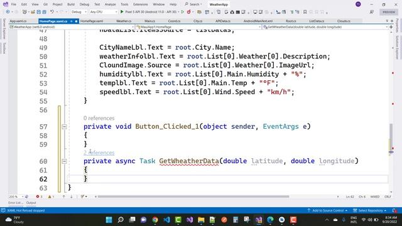
Task: Open the 200 % zoom level dropdown
Action: (x=16, y=196)
